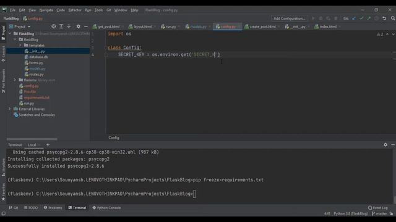Click the Git push arrow icon
Image resolution: width=396 pixels, height=222 pixels.
tap(369, 18)
